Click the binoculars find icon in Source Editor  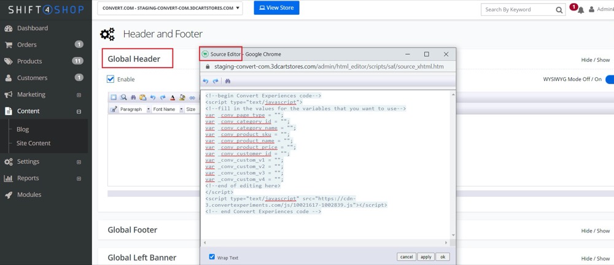(x=228, y=81)
